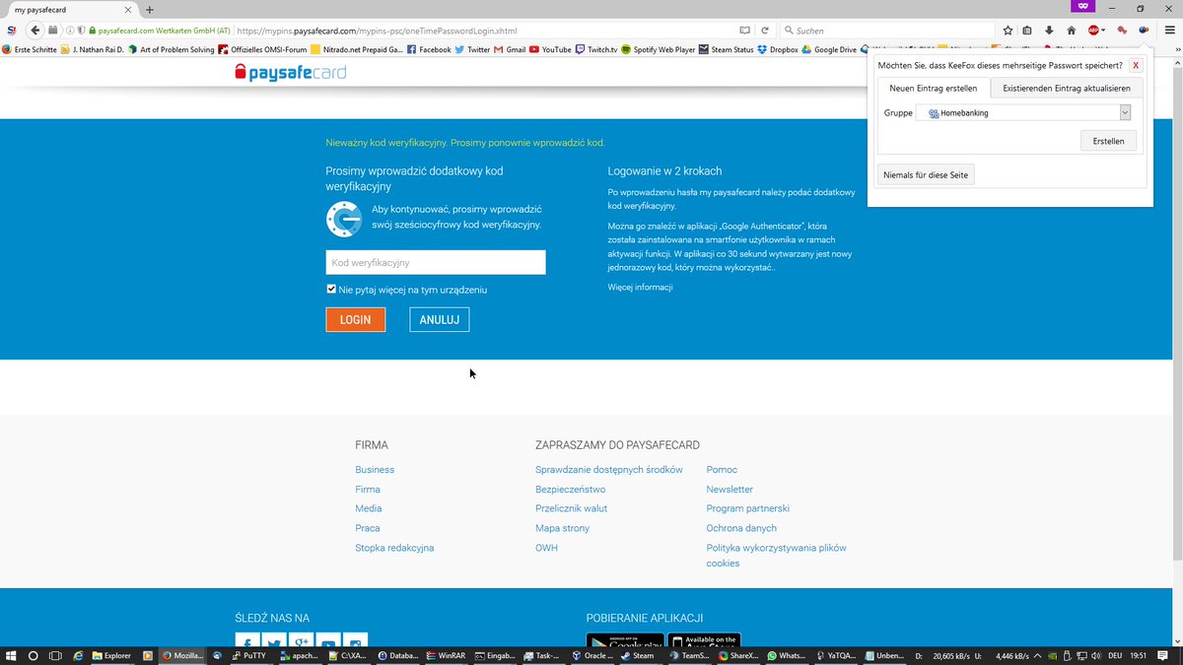The width and height of the screenshot is (1183, 665).
Task: Open the Downloads arrow icon in the toolbar
Action: click(1049, 31)
